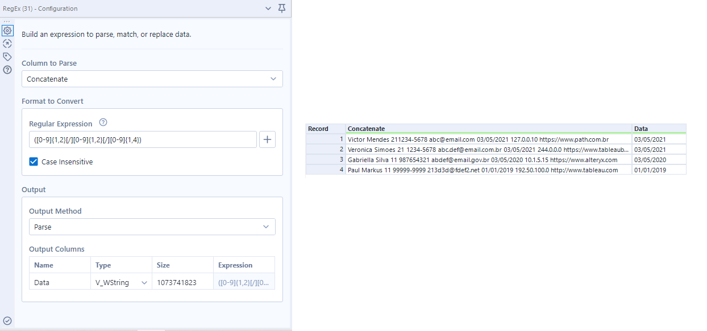Click the three-dot handle above sidebar icons
This screenshot has height=331, width=707.
[7, 22]
